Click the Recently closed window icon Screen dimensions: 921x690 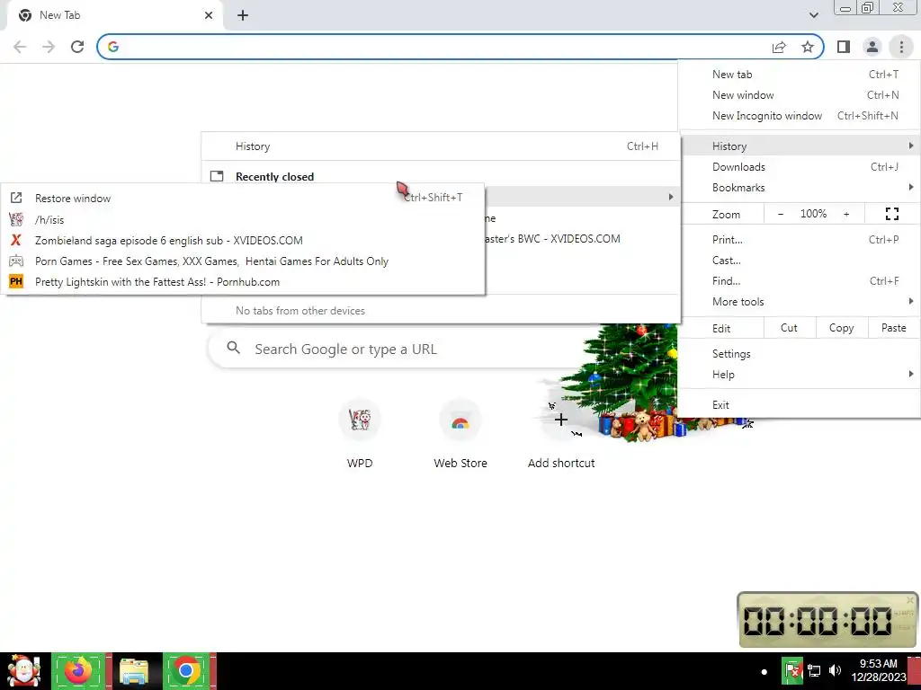[x=217, y=176]
